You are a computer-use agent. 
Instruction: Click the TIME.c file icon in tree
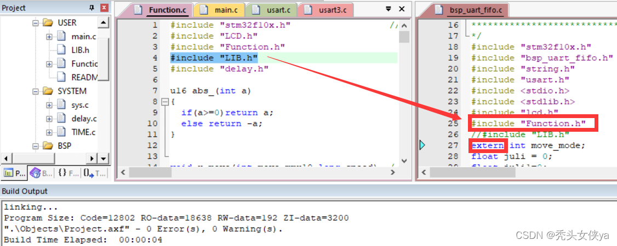(x=61, y=131)
